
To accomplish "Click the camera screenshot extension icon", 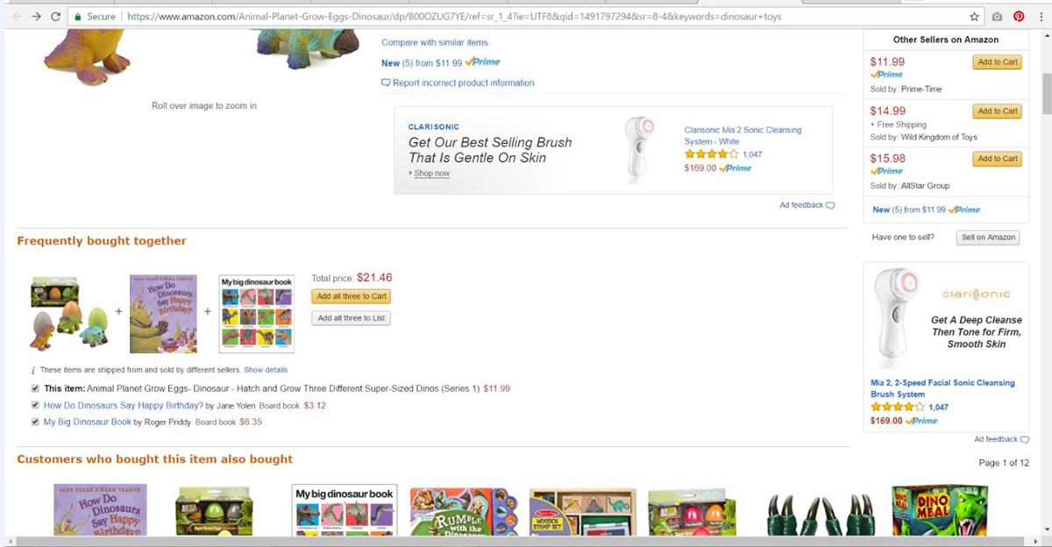I will tap(998, 17).
